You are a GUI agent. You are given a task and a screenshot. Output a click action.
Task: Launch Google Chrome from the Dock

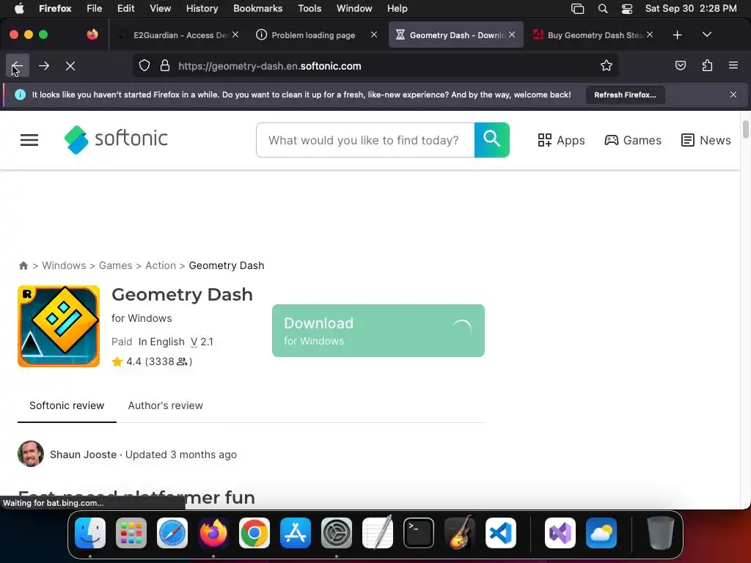click(x=254, y=533)
